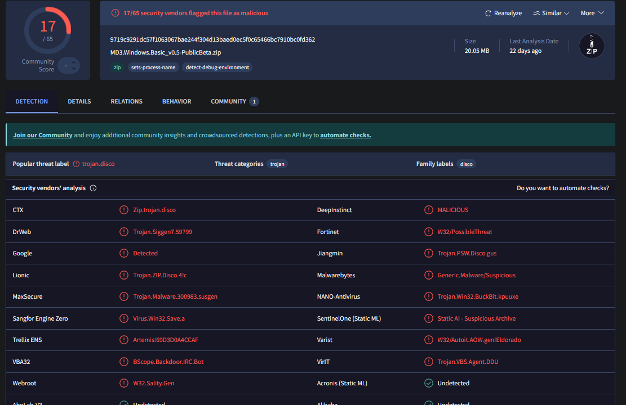Click the Sangfor Engine Zero alert icon
Image resolution: width=626 pixels, height=405 pixels.
pos(124,318)
